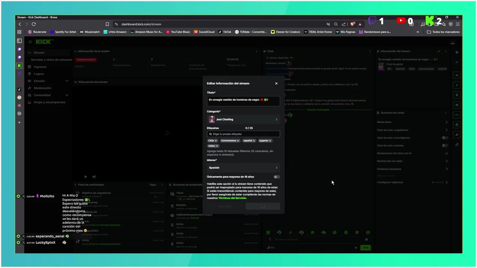Toggle Chat de solo-emotes switch
This screenshot has width=477, height=268.
pyautogui.click(x=445, y=146)
